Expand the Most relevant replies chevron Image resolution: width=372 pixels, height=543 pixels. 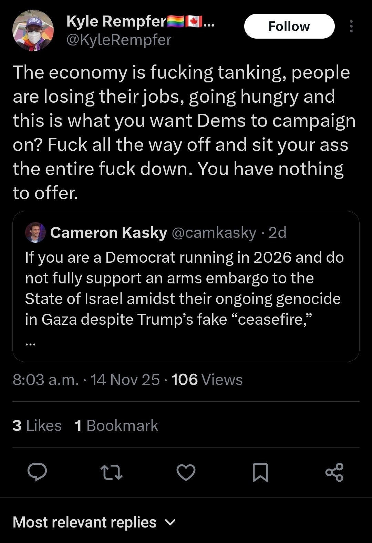(170, 523)
